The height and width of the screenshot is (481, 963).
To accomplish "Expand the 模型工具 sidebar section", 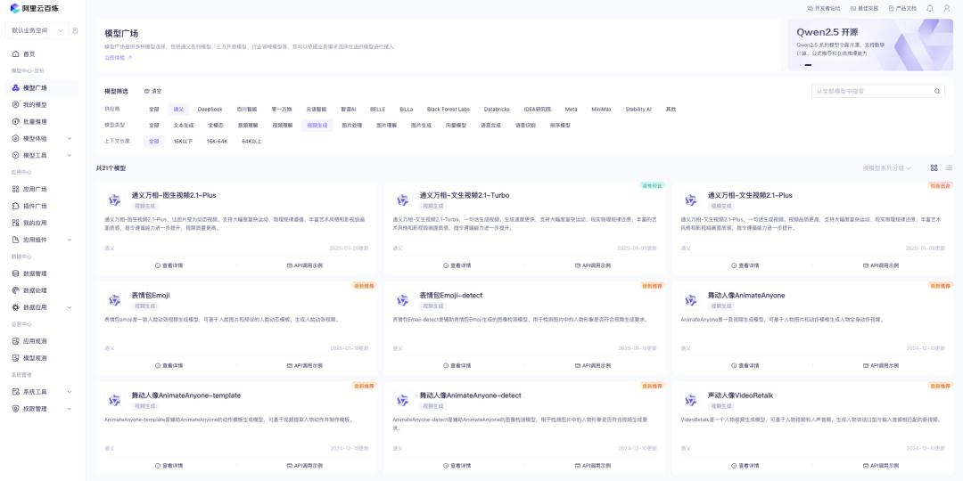I will click(70, 155).
